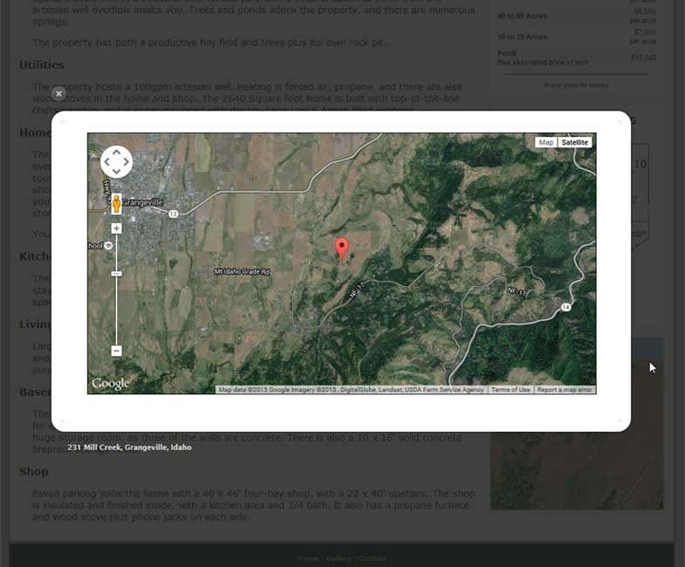Screen dimensions: 685x567
Task: Click the Utilities heading in the background page
Action: tap(42, 65)
